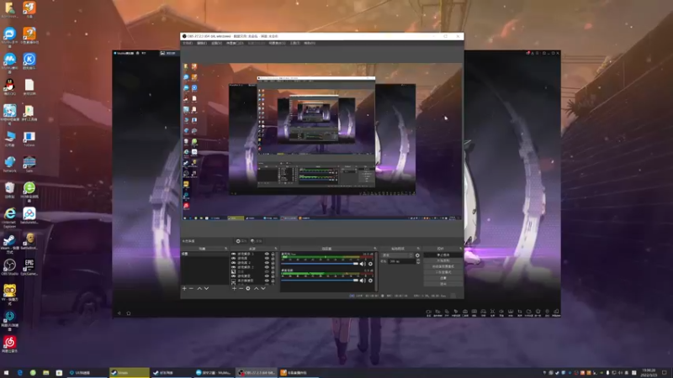
Task: Click the Studio Mode button in Controls
Action: coord(443,272)
